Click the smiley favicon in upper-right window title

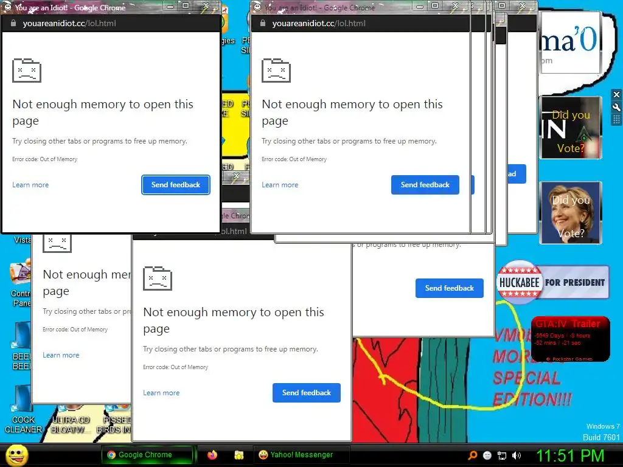pyautogui.click(x=257, y=7)
